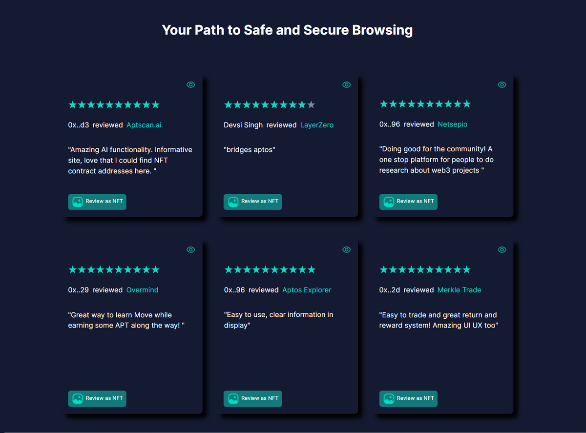Click Review as NFT on the Aptos Explorer card
586x433 pixels.
[253, 398]
